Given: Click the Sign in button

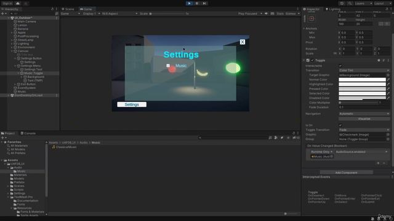Looking at the screenshot, I should coord(7,3).
